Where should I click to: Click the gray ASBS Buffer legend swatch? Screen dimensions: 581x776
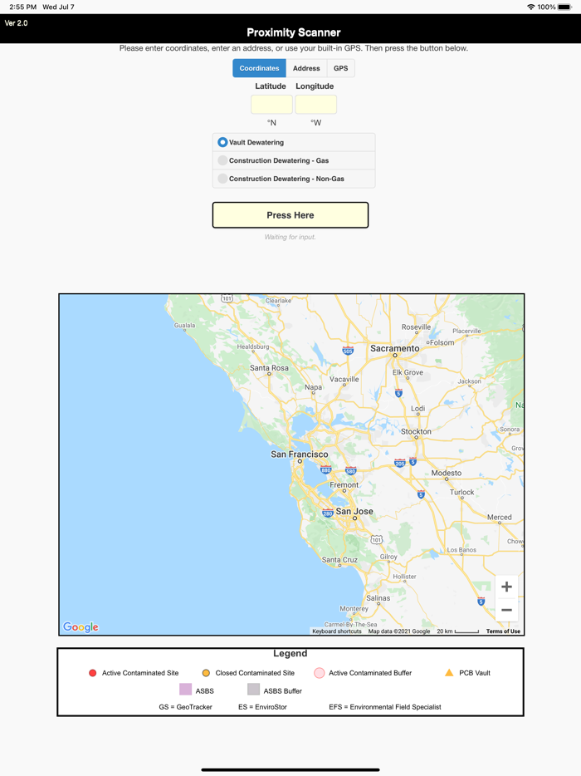[254, 690]
